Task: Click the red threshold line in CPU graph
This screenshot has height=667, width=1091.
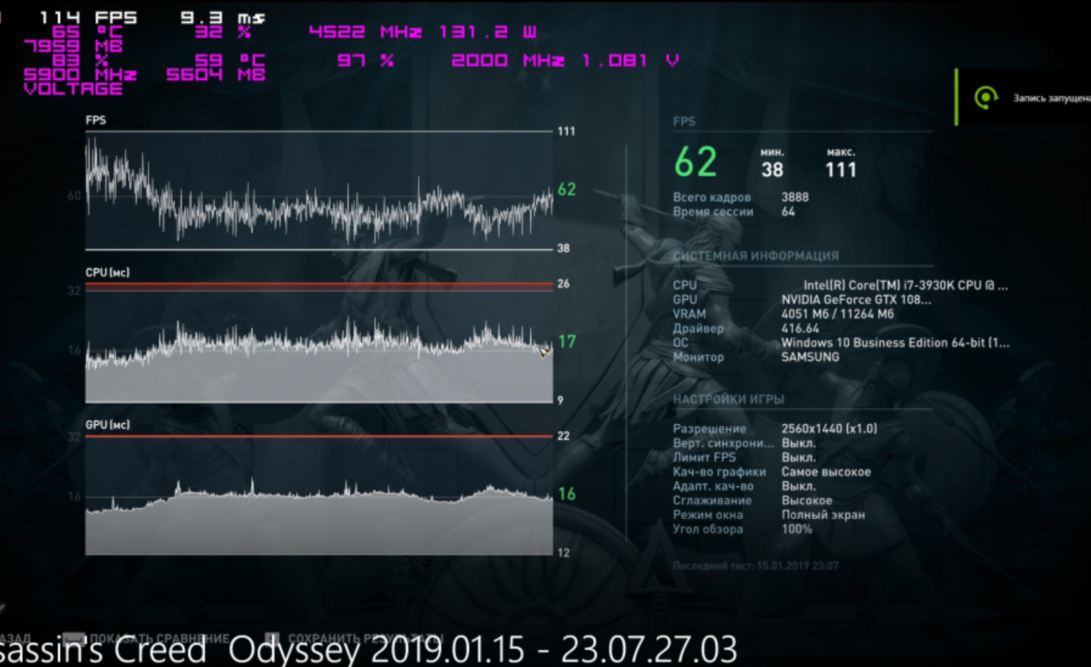Action: (x=319, y=284)
